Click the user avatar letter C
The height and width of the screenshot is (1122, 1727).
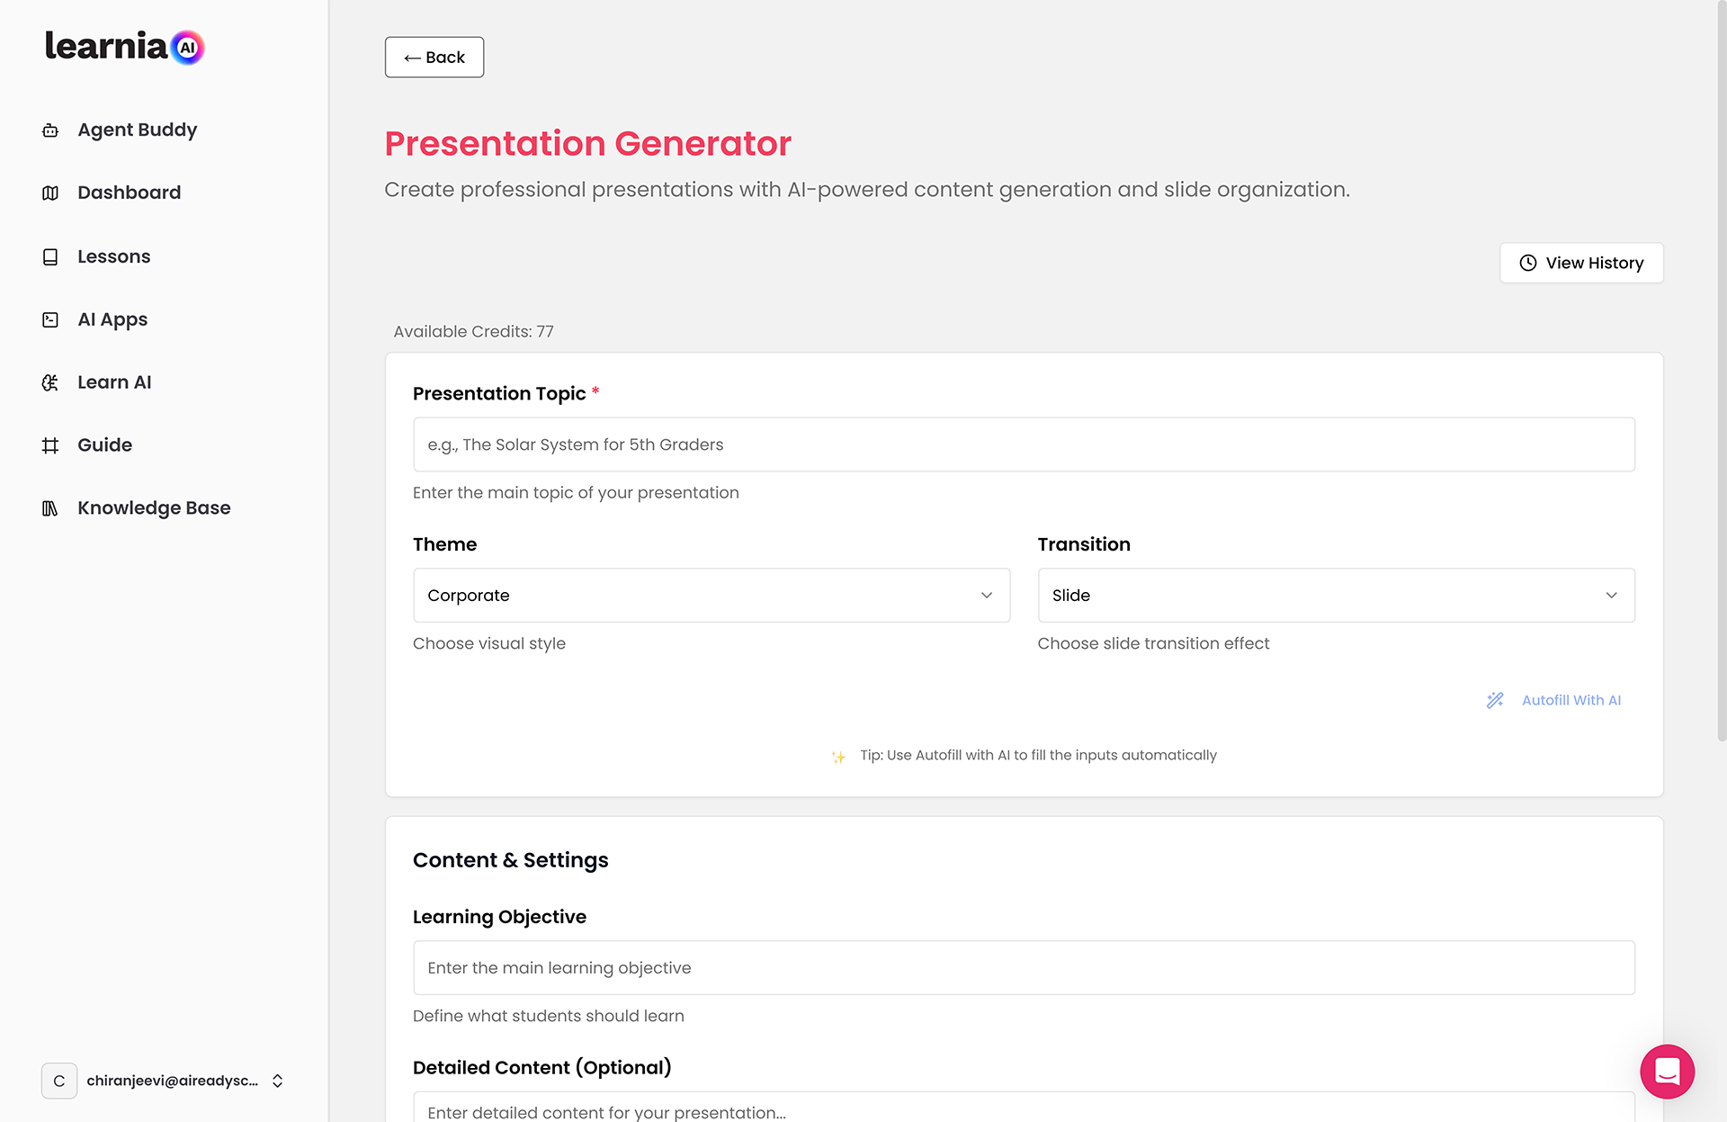59,1081
